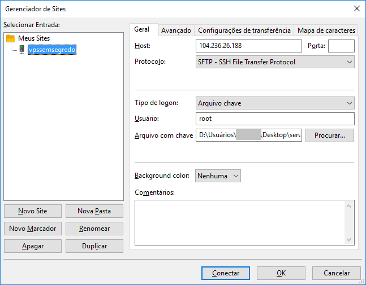Select the Mapa de caracteres tab
Image resolution: width=366 pixels, height=285 pixels.
326,30
